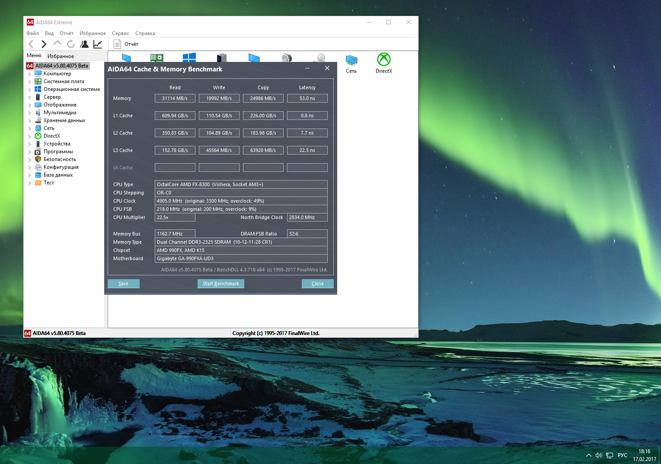
Task: Expand the Мультимедиа tree node
Action: (29, 113)
